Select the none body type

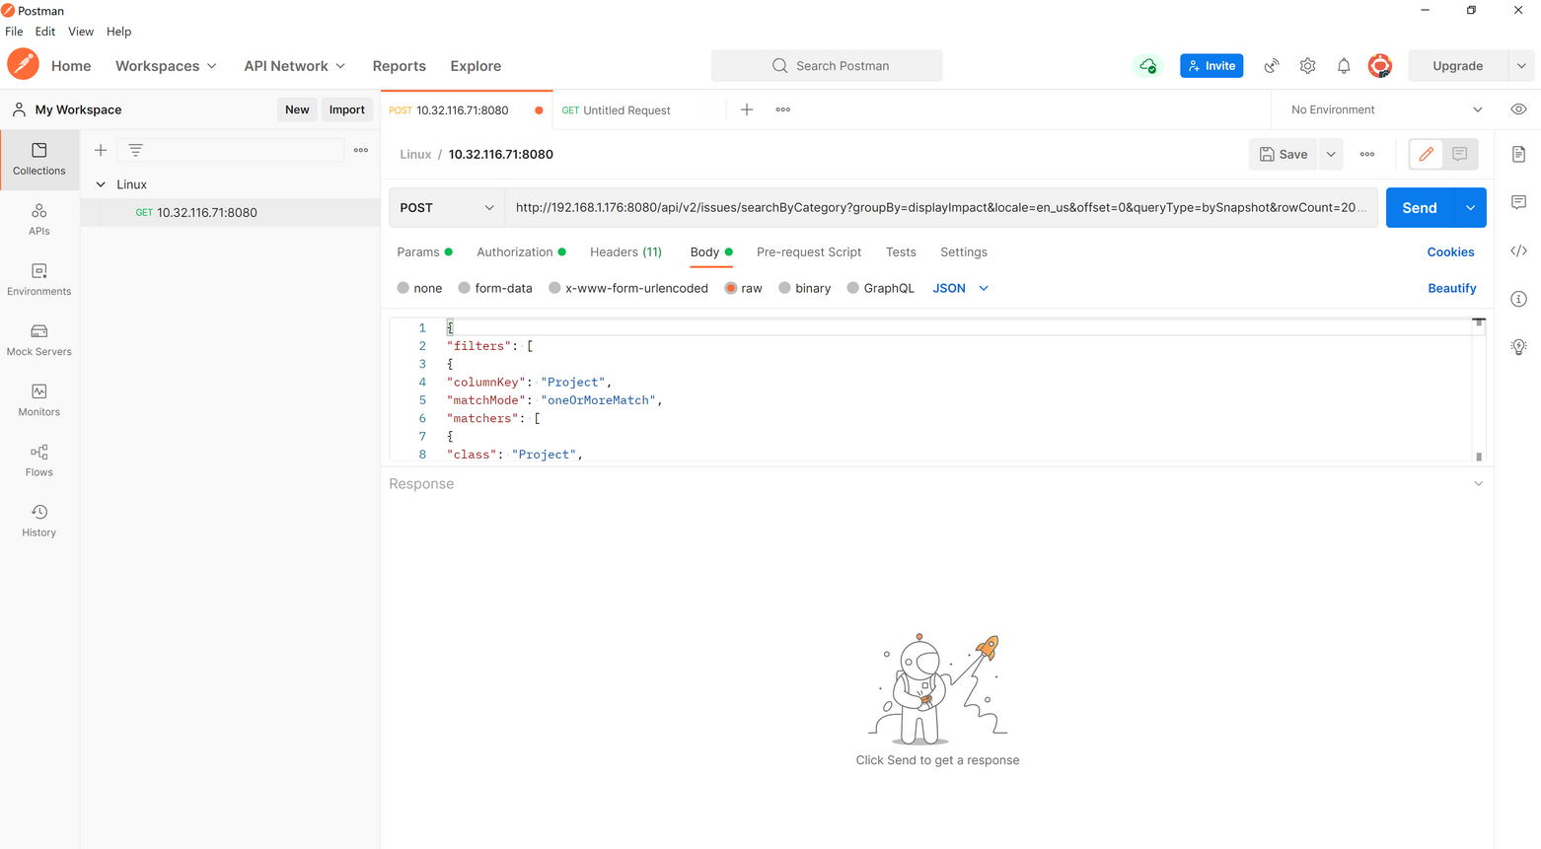tap(404, 288)
